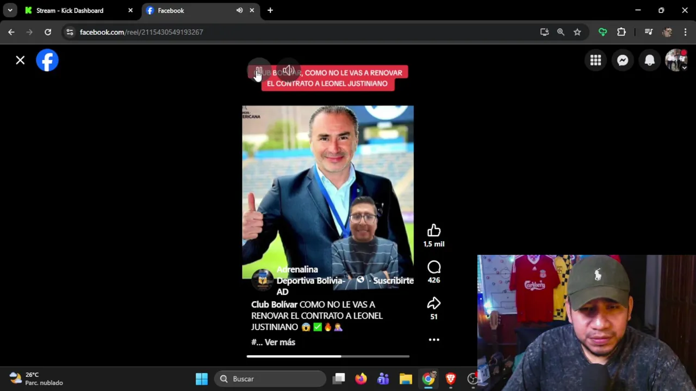Open Microsoft Teams from the taskbar
The height and width of the screenshot is (391, 696).
click(383, 379)
